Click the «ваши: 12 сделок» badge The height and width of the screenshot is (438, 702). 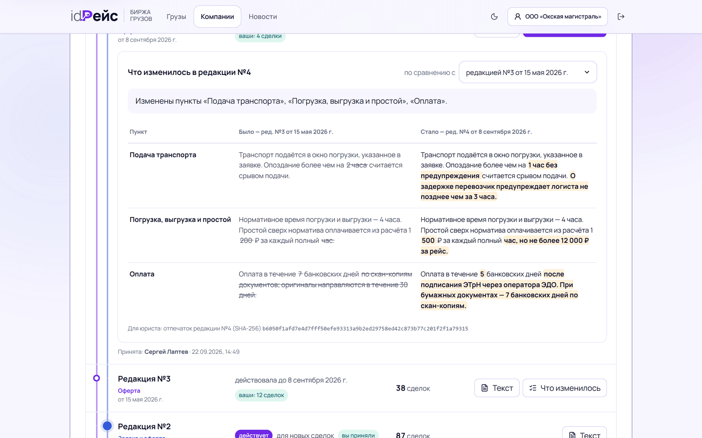(x=261, y=395)
